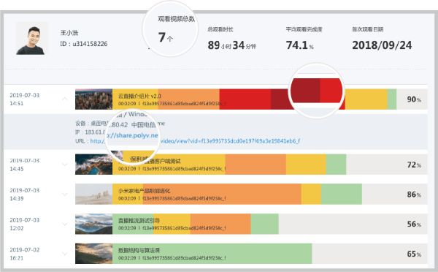Click the 86% completion value
Image resolution: width=438 pixels, height=272 pixels.
pos(414,194)
